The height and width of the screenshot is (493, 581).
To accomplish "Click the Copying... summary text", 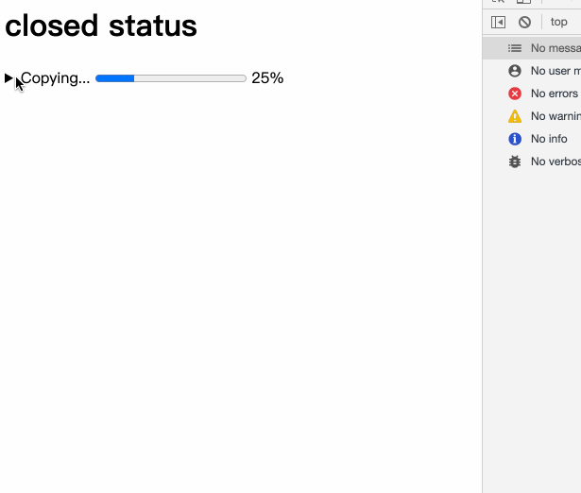I will click(x=55, y=78).
